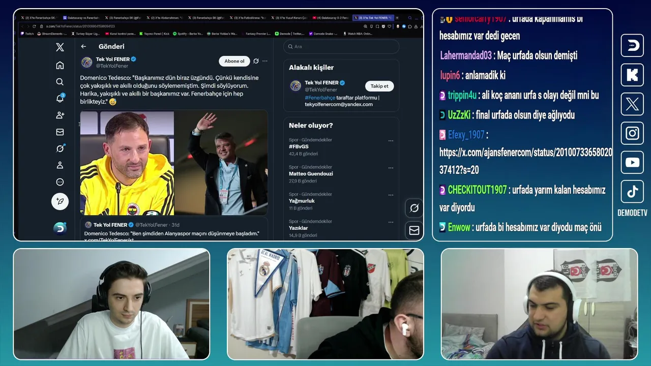
Task: Switch to the X'te Yusuf Kenan tab
Action: [290, 18]
